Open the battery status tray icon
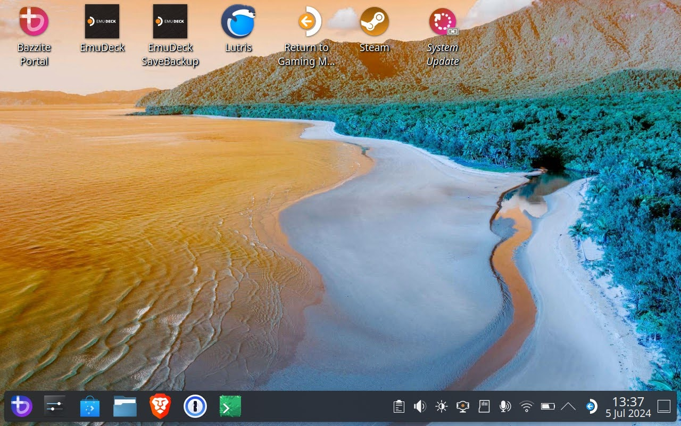This screenshot has height=426, width=681. click(x=548, y=407)
